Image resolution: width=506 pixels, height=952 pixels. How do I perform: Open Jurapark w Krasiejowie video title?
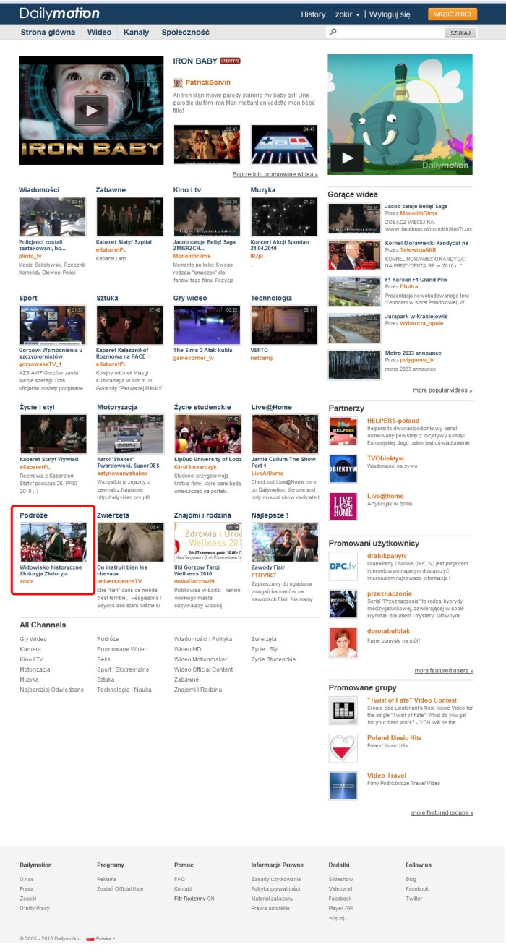coord(416,316)
